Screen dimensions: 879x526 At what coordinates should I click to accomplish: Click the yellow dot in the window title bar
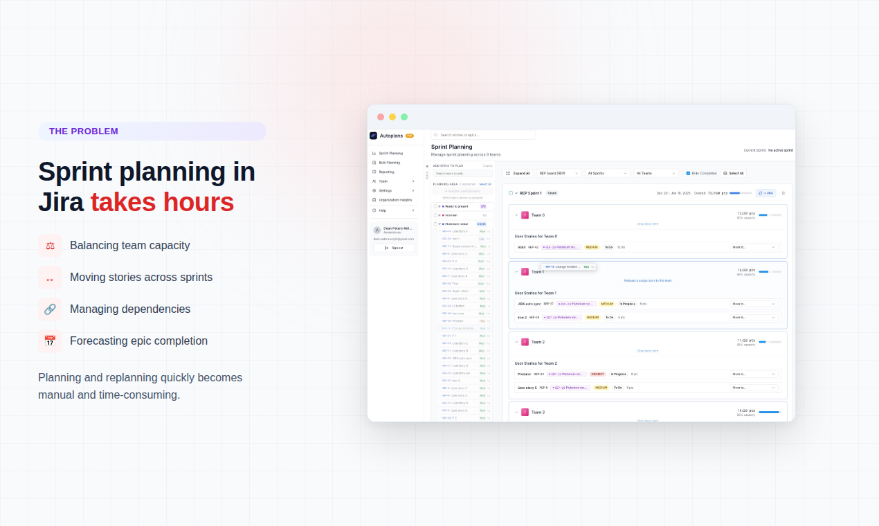(392, 117)
